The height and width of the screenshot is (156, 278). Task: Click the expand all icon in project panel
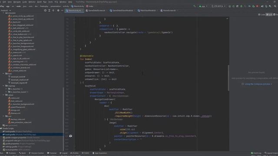[49, 10]
